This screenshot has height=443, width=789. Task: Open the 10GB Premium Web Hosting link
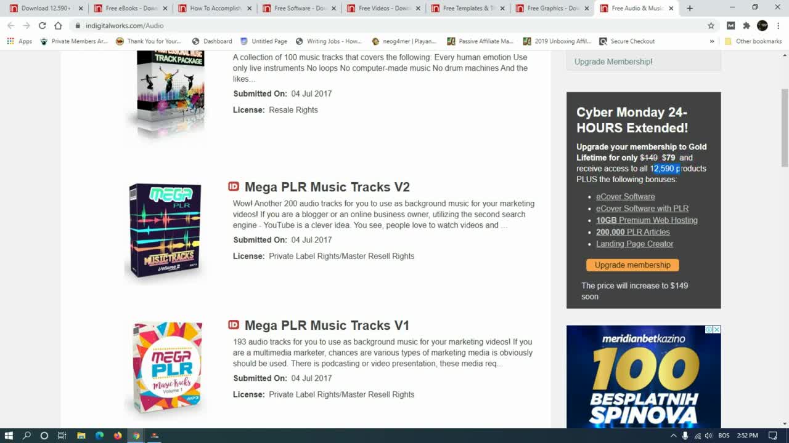pyautogui.click(x=647, y=220)
